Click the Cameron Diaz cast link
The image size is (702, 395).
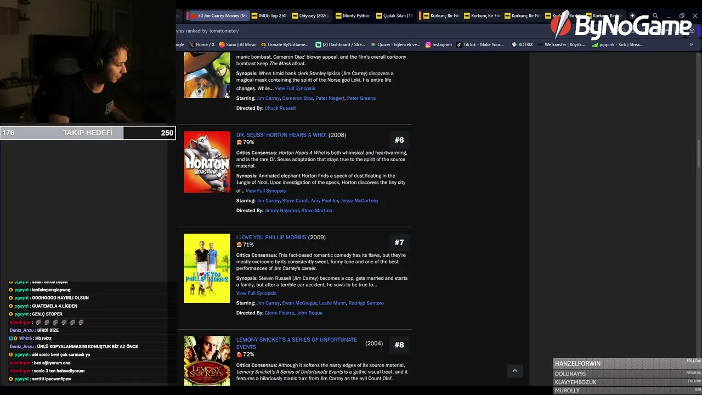pos(298,98)
